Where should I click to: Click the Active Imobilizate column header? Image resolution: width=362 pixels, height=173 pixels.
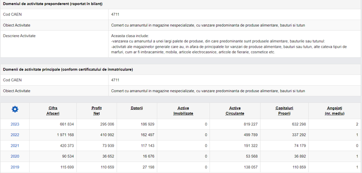[183, 110]
